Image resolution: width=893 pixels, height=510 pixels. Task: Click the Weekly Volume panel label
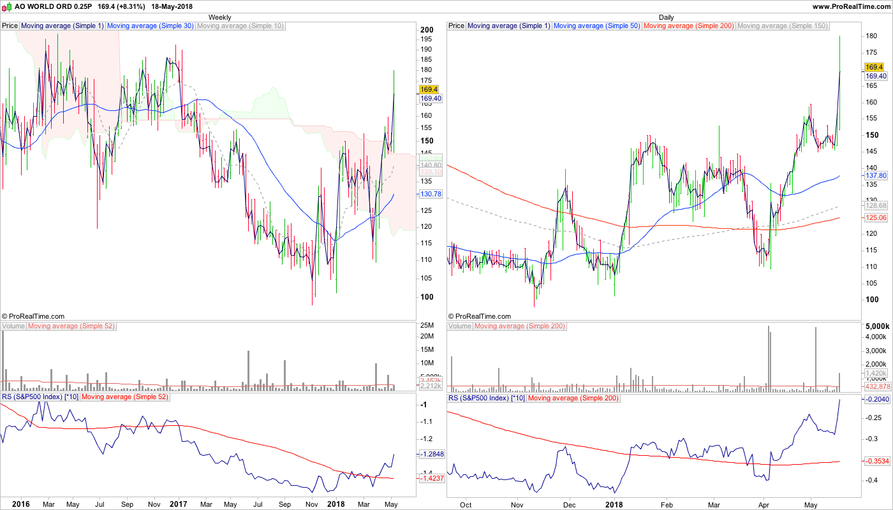[13, 326]
